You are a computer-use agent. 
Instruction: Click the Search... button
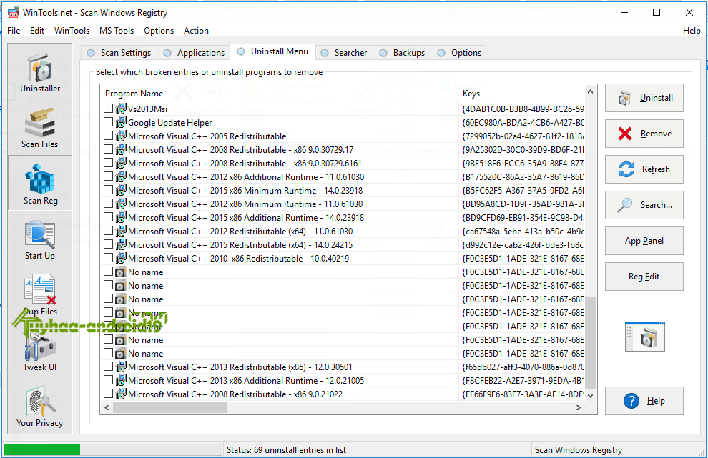pyautogui.click(x=644, y=205)
